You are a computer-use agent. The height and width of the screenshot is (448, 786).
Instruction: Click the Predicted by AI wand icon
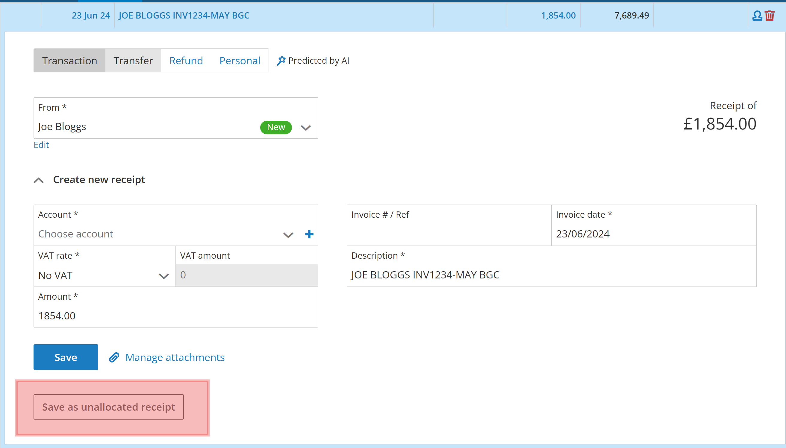[x=281, y=61]
